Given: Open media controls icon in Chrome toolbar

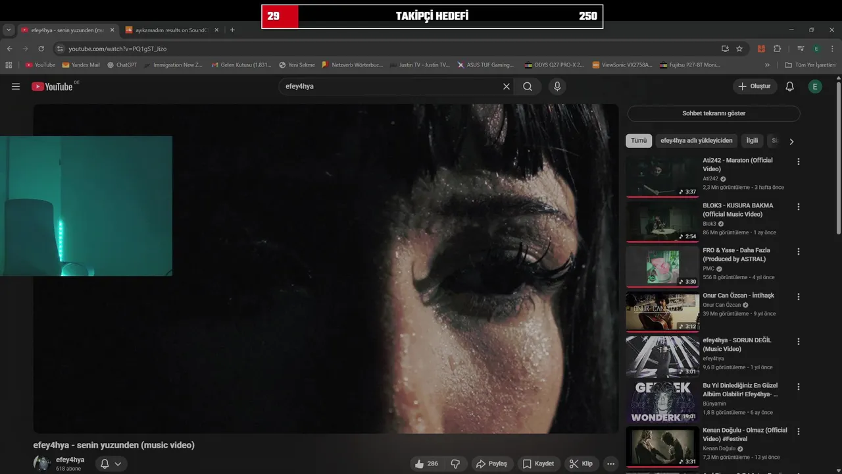Looking at the screenshot, I should coord(801,49).
